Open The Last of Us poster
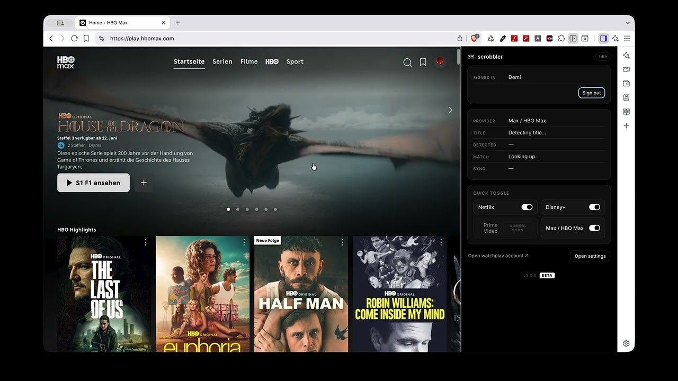678x381 pixels. click(x=104, y=294)
